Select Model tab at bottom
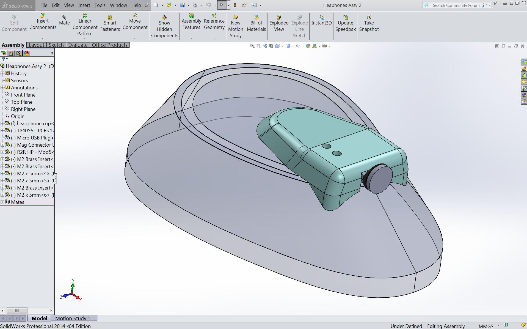 click(x=39, y=318)
